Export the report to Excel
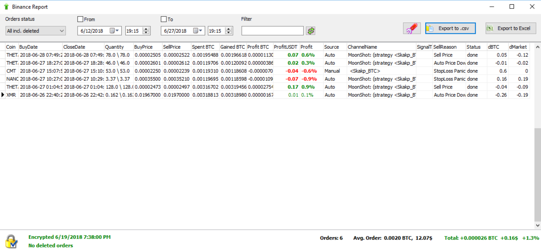The width and height of the screenshot is (541, 251). [x=511, y=28]
